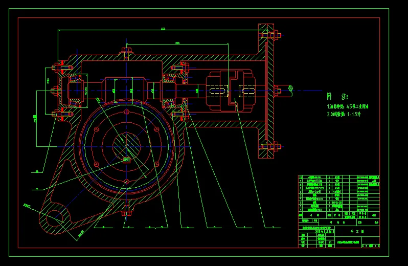Select the HT15-33 material cell in parts list
This screenshot has width=408, height=266.
(337, 202)
